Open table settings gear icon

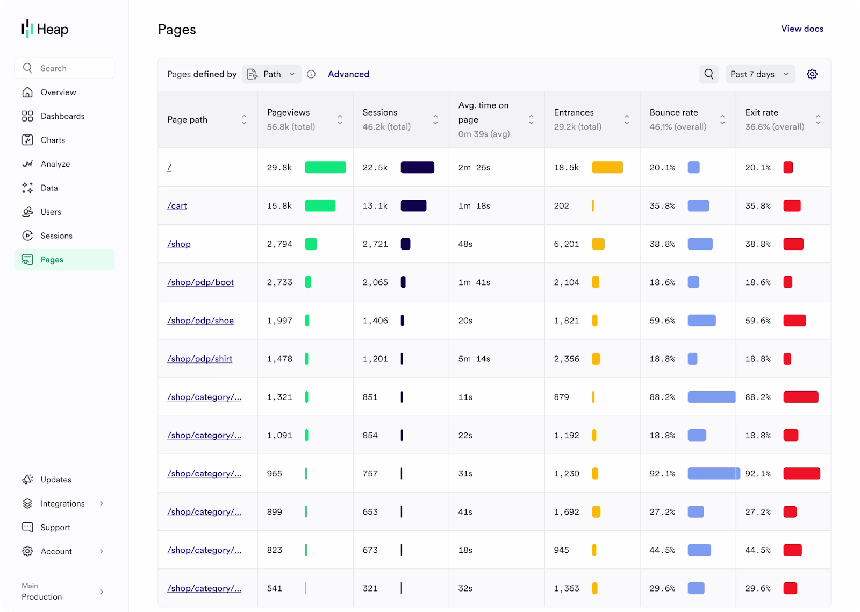tap(812, 74)
